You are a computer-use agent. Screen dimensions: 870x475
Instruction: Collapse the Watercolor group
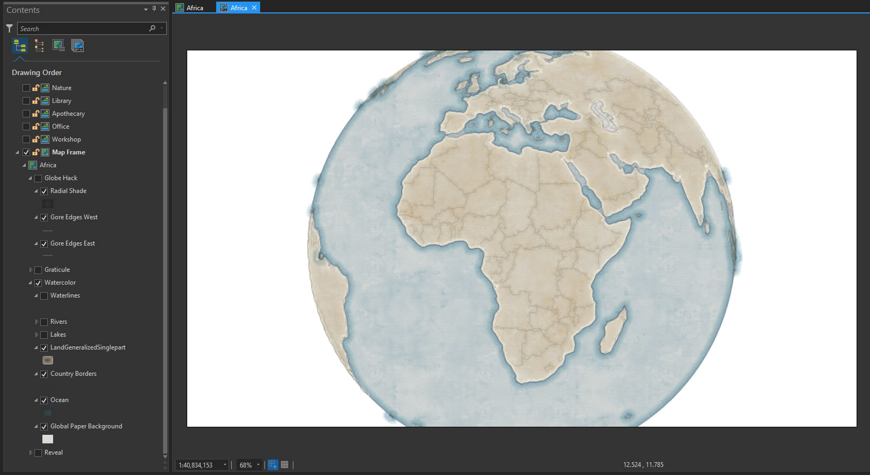[x=30, y=283]
